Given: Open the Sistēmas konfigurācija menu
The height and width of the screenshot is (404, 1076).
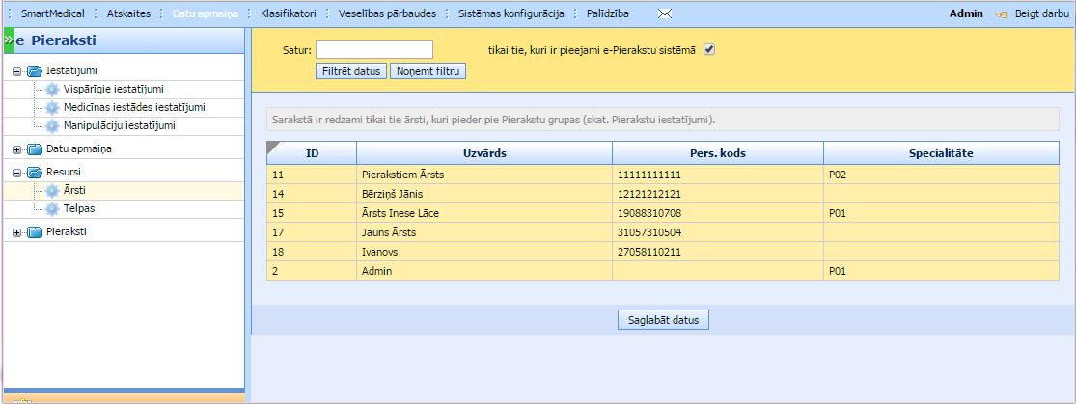Looking at the screenshot, I should click(510, 14).
